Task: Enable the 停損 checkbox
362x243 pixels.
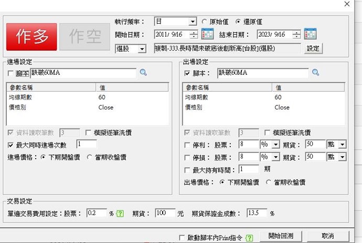Action: pos(187,158)
